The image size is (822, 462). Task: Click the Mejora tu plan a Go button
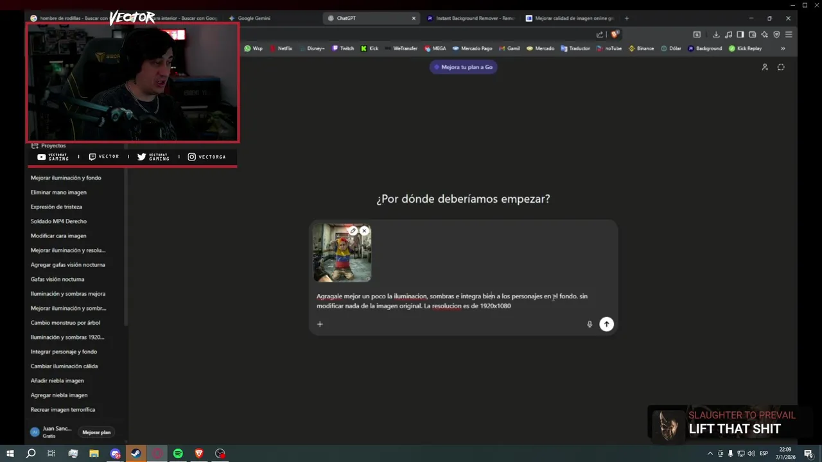click(x=463, y=67)
